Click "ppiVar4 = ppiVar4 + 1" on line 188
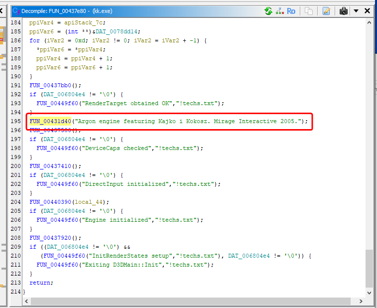377x308 pixels. [73, 58]
